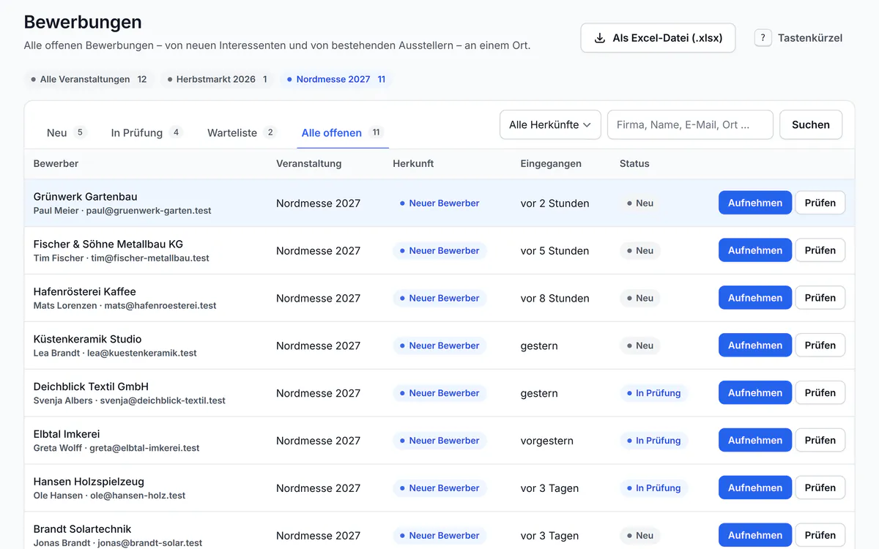The height and width of the screenshot is (549, 879).
Task: Open the Alle Herkünfte dropdown
Action: [550, 125]
